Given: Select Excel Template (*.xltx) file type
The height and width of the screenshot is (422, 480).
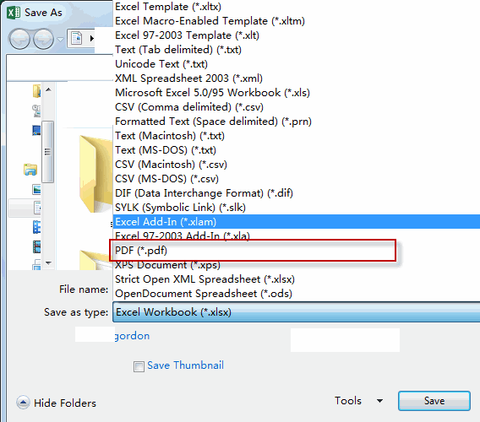Looking at the screenshot, I should coord(297,7).
